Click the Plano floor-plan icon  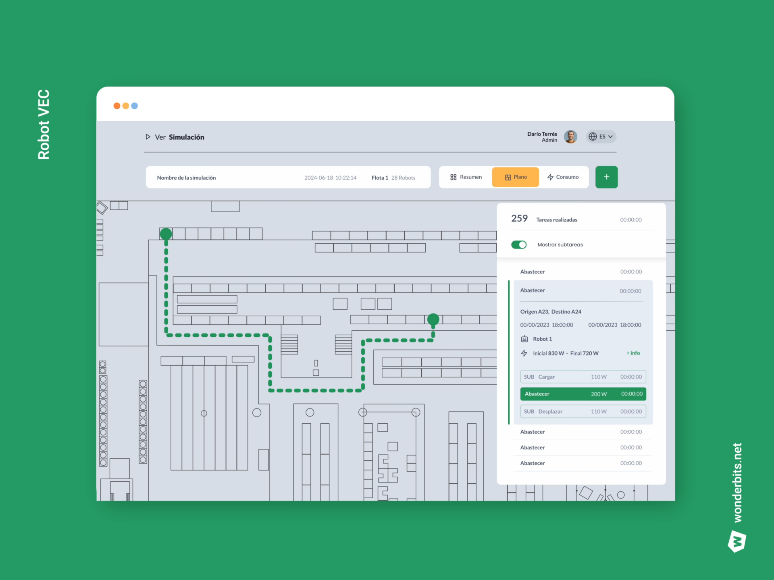point(508,177)
